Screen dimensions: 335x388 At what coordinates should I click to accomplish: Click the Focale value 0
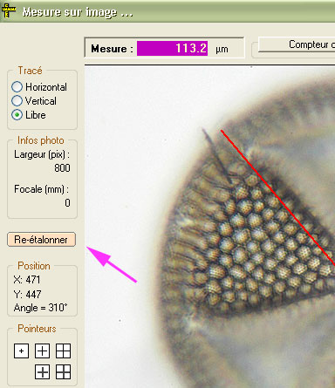tap(67, 203)
